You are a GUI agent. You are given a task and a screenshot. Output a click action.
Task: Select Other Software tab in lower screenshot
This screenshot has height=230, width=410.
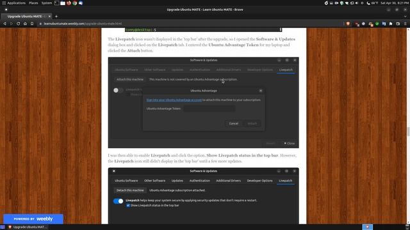click(155, 181)
